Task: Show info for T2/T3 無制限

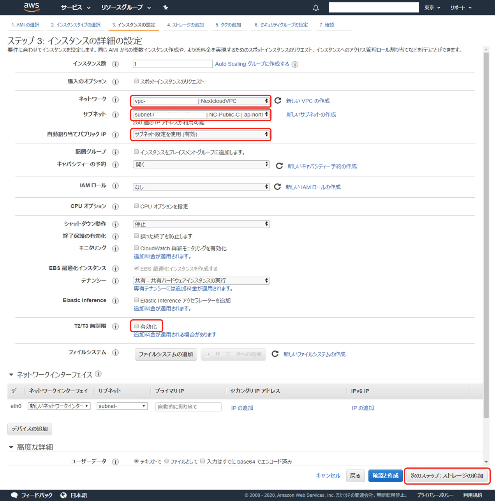Action: point(115,326)
